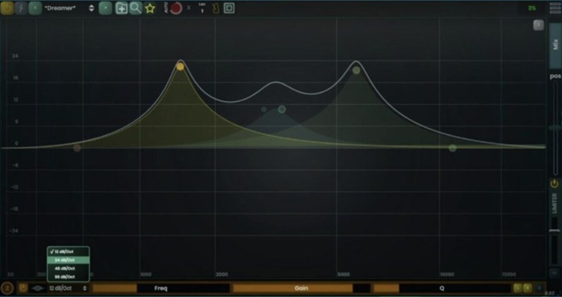Choose 12 dB/Oct from the slope menu
The height and width of the screenshot is (297, 562).
(68, 252)
